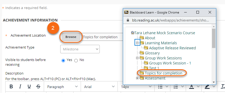Open the Arial font family dropdown
Image resolution: width=225 pixels, height=96 pixels.
pos(99,87)
